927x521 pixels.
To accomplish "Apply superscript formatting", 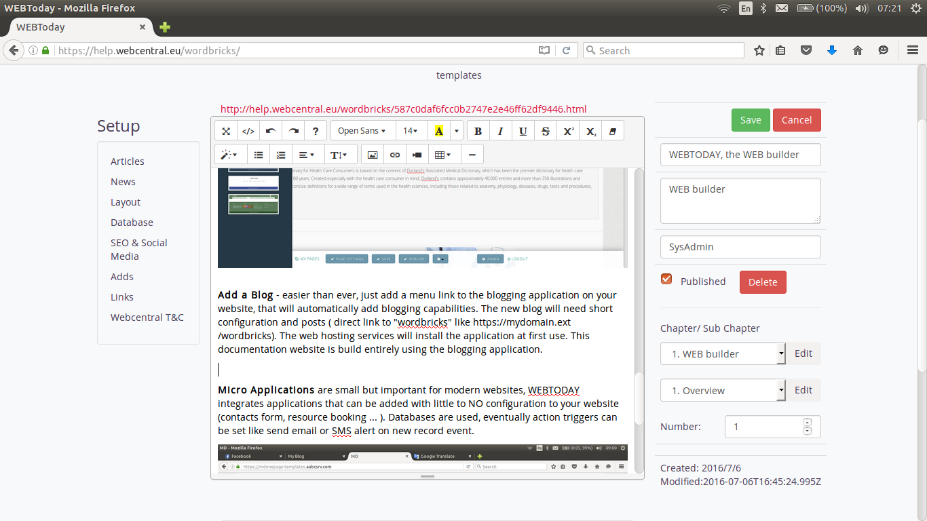I will click(x=569, y=131).
